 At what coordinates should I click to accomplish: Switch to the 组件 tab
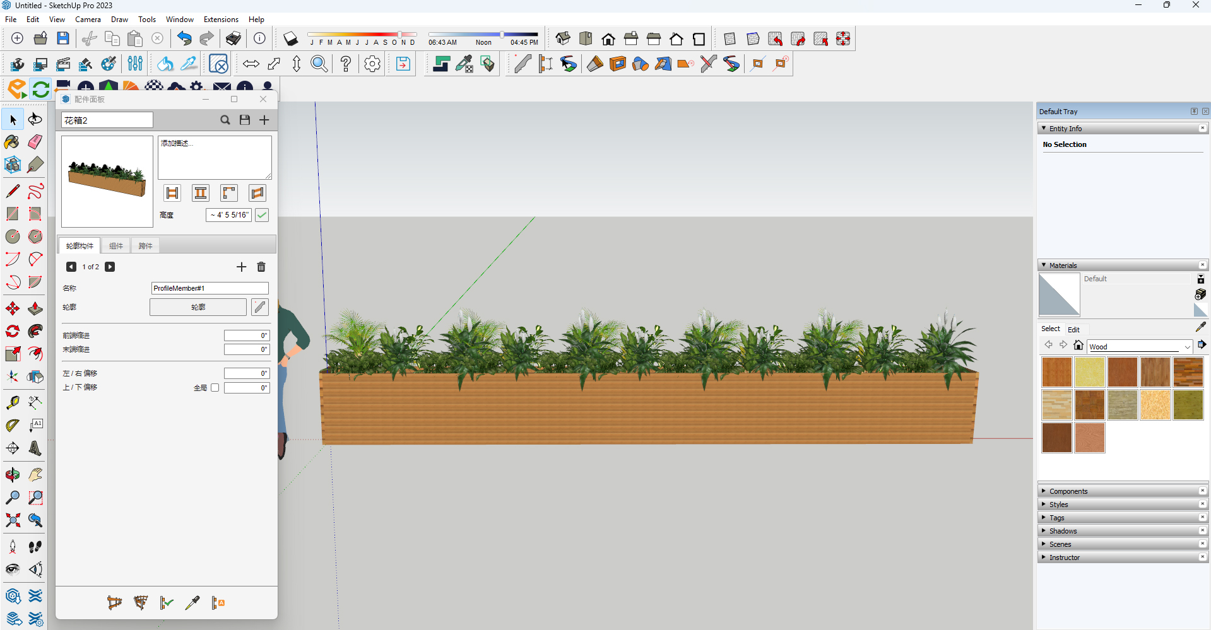[116, 246]
